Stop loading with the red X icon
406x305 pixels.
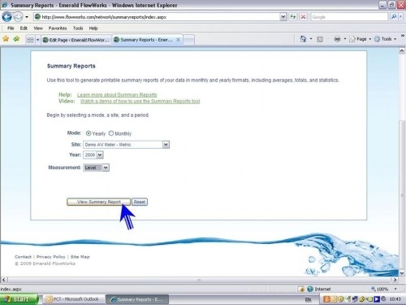point(303,17)
